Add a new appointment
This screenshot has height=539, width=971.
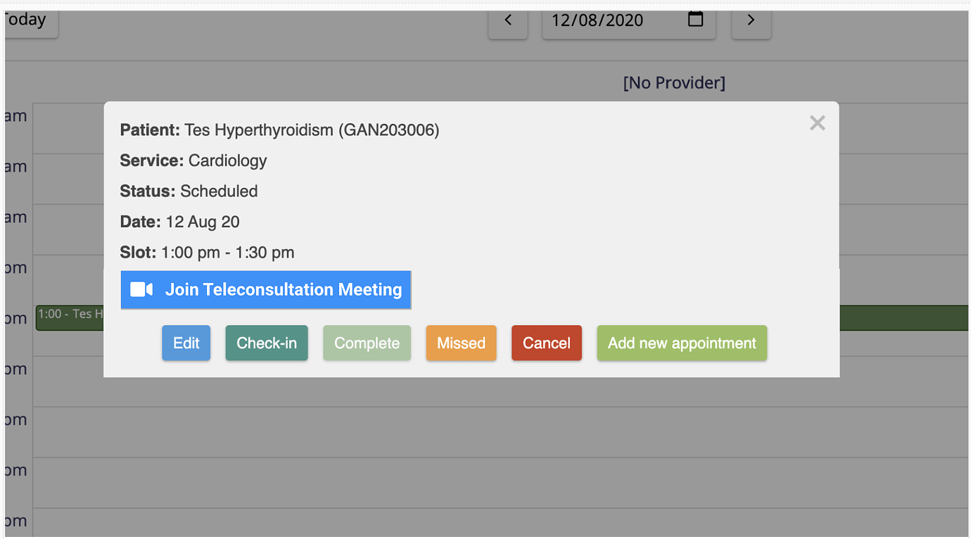[681, 343]
